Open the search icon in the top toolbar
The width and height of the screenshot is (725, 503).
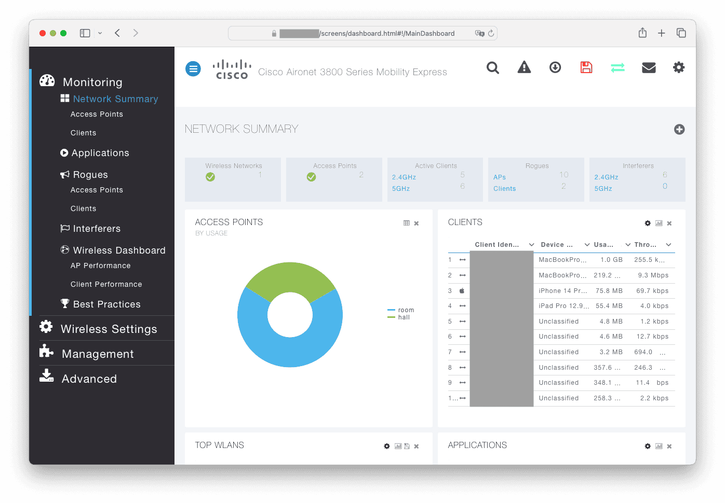click(x=492, y=67)
